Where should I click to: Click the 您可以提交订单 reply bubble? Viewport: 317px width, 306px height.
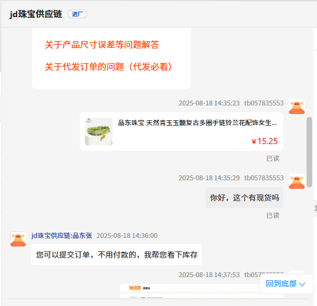pos(116,254)
